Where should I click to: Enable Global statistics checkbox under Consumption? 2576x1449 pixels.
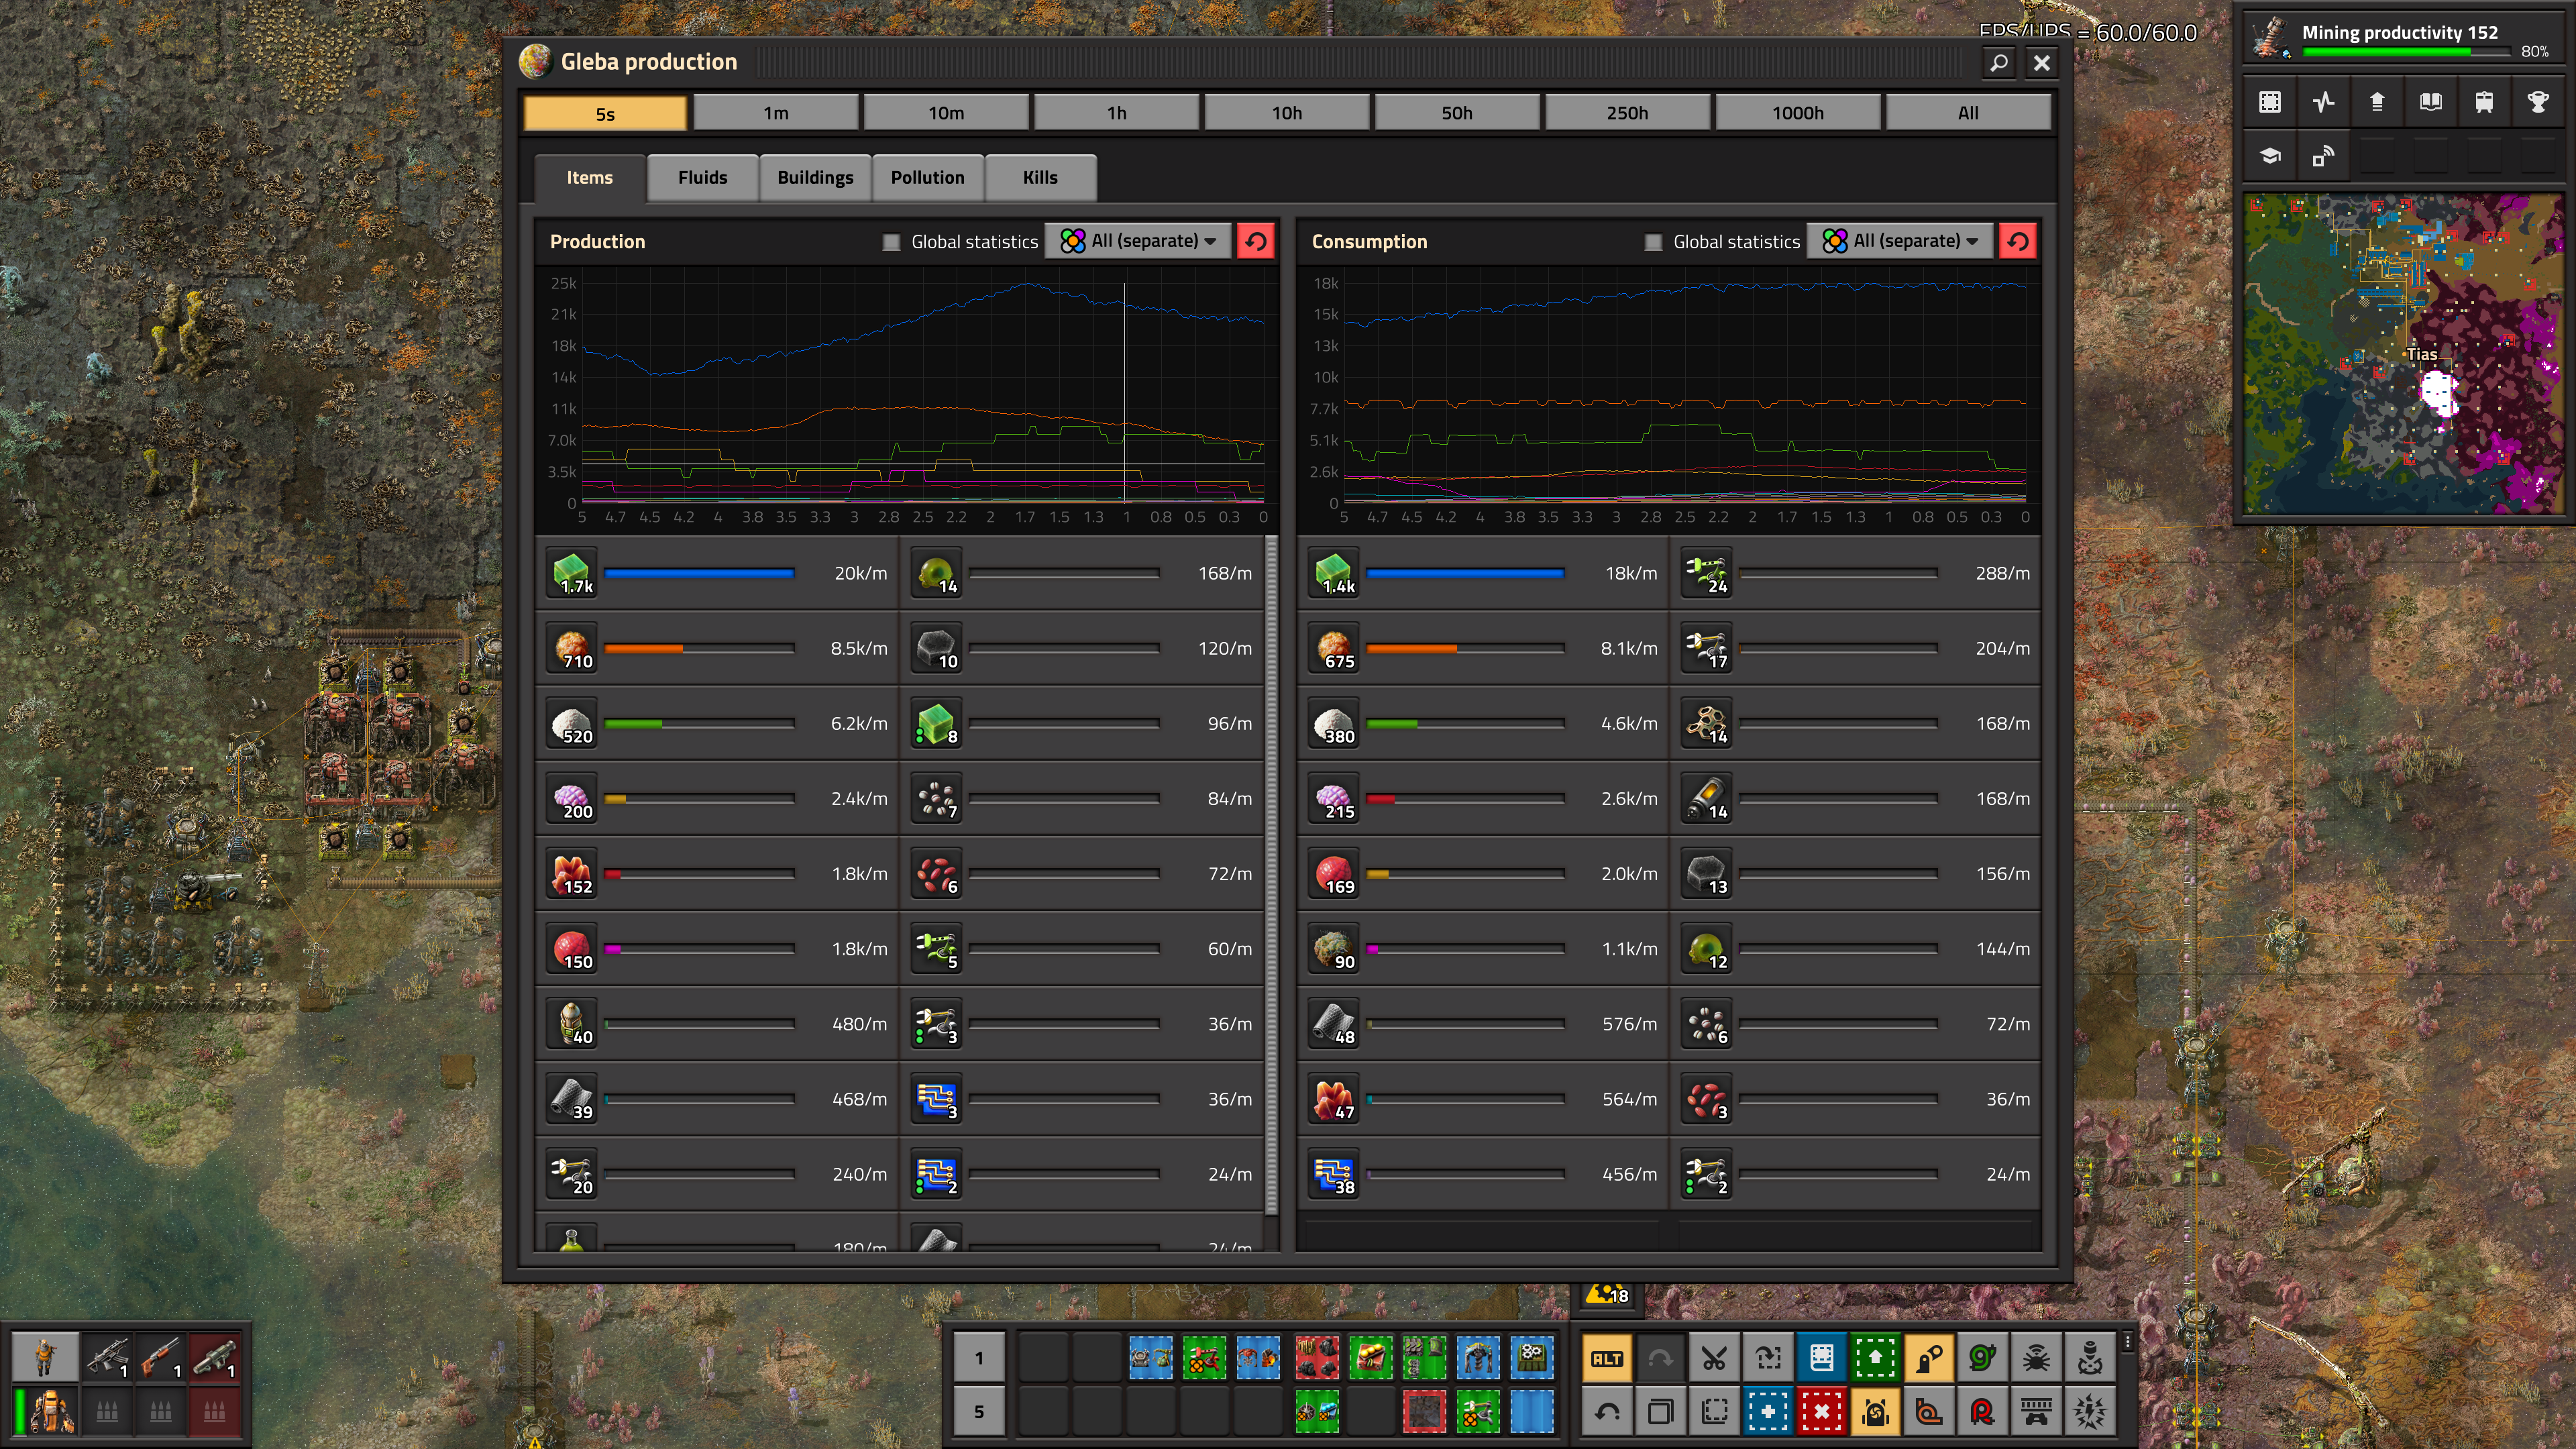[x=1653, y=242]
